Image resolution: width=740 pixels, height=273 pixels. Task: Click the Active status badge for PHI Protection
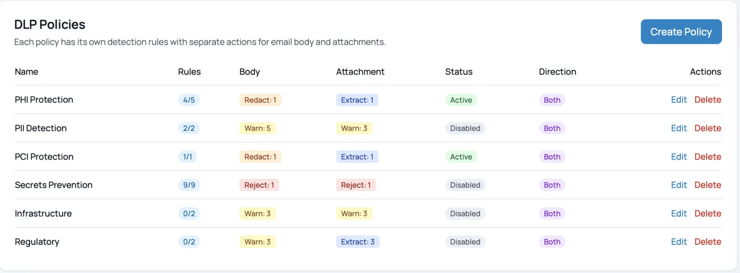pos(461,100)
